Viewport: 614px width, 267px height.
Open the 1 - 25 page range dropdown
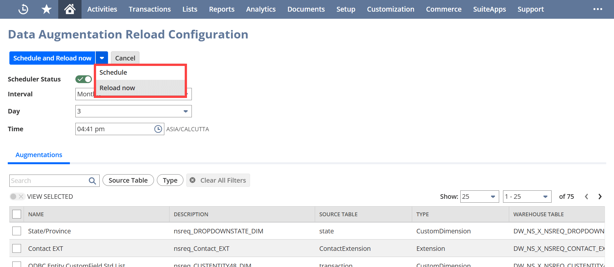click(x=527, y=197)
